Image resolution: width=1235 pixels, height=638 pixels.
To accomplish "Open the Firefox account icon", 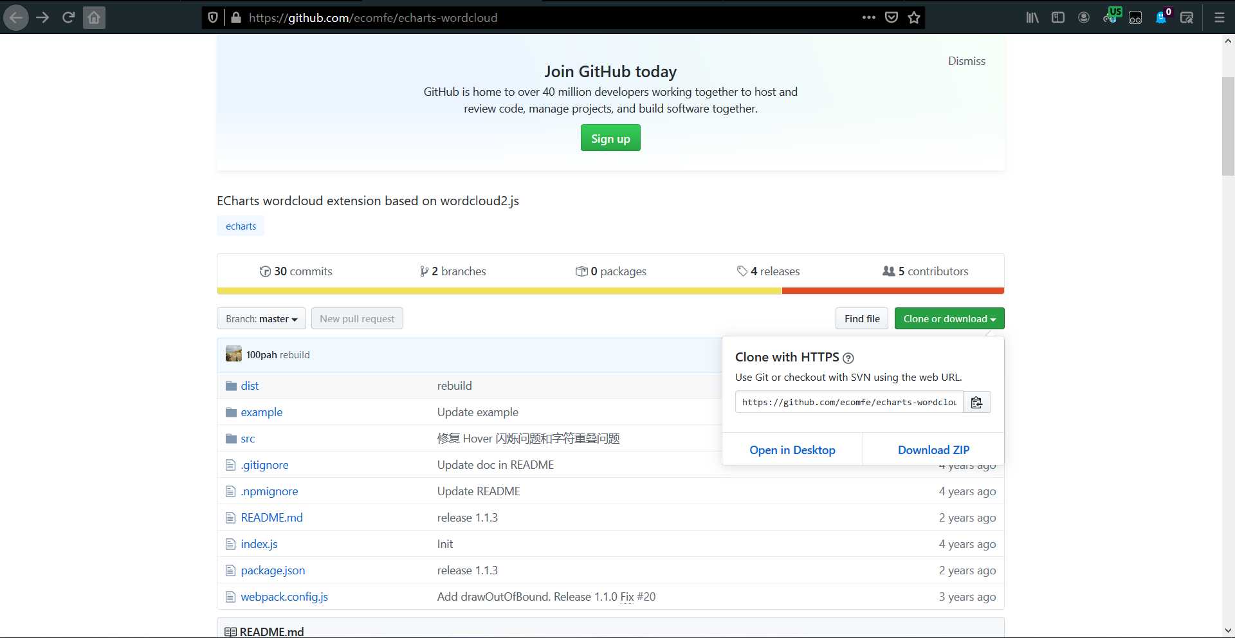I will [x=1084, y=17].
